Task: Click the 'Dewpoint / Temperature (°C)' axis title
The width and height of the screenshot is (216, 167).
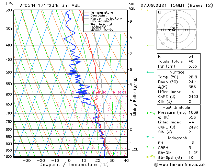Action: tap(74, 165)
